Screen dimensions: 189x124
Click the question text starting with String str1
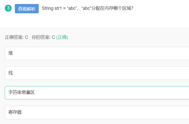[87, 8]
